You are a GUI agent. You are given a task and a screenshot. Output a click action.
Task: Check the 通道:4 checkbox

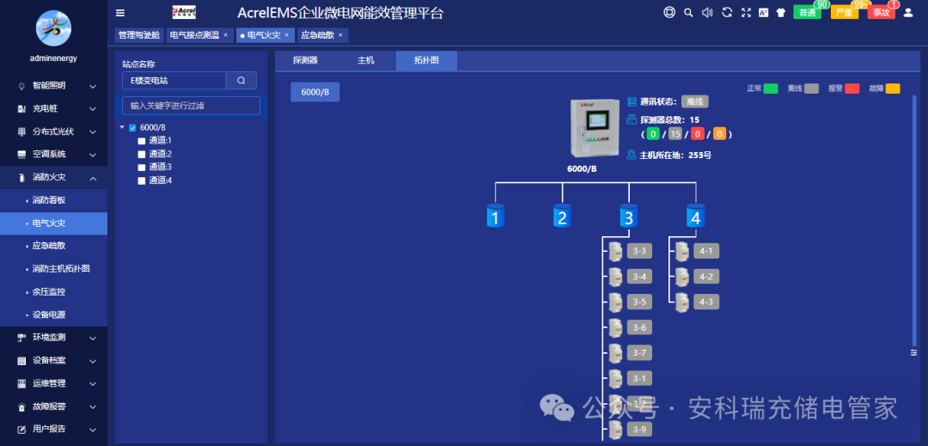coord(142,181)
